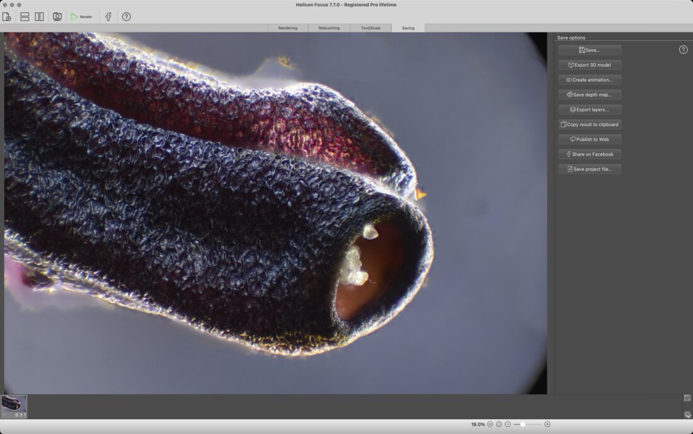Open the camera remote capture icon

pos(57,16)
